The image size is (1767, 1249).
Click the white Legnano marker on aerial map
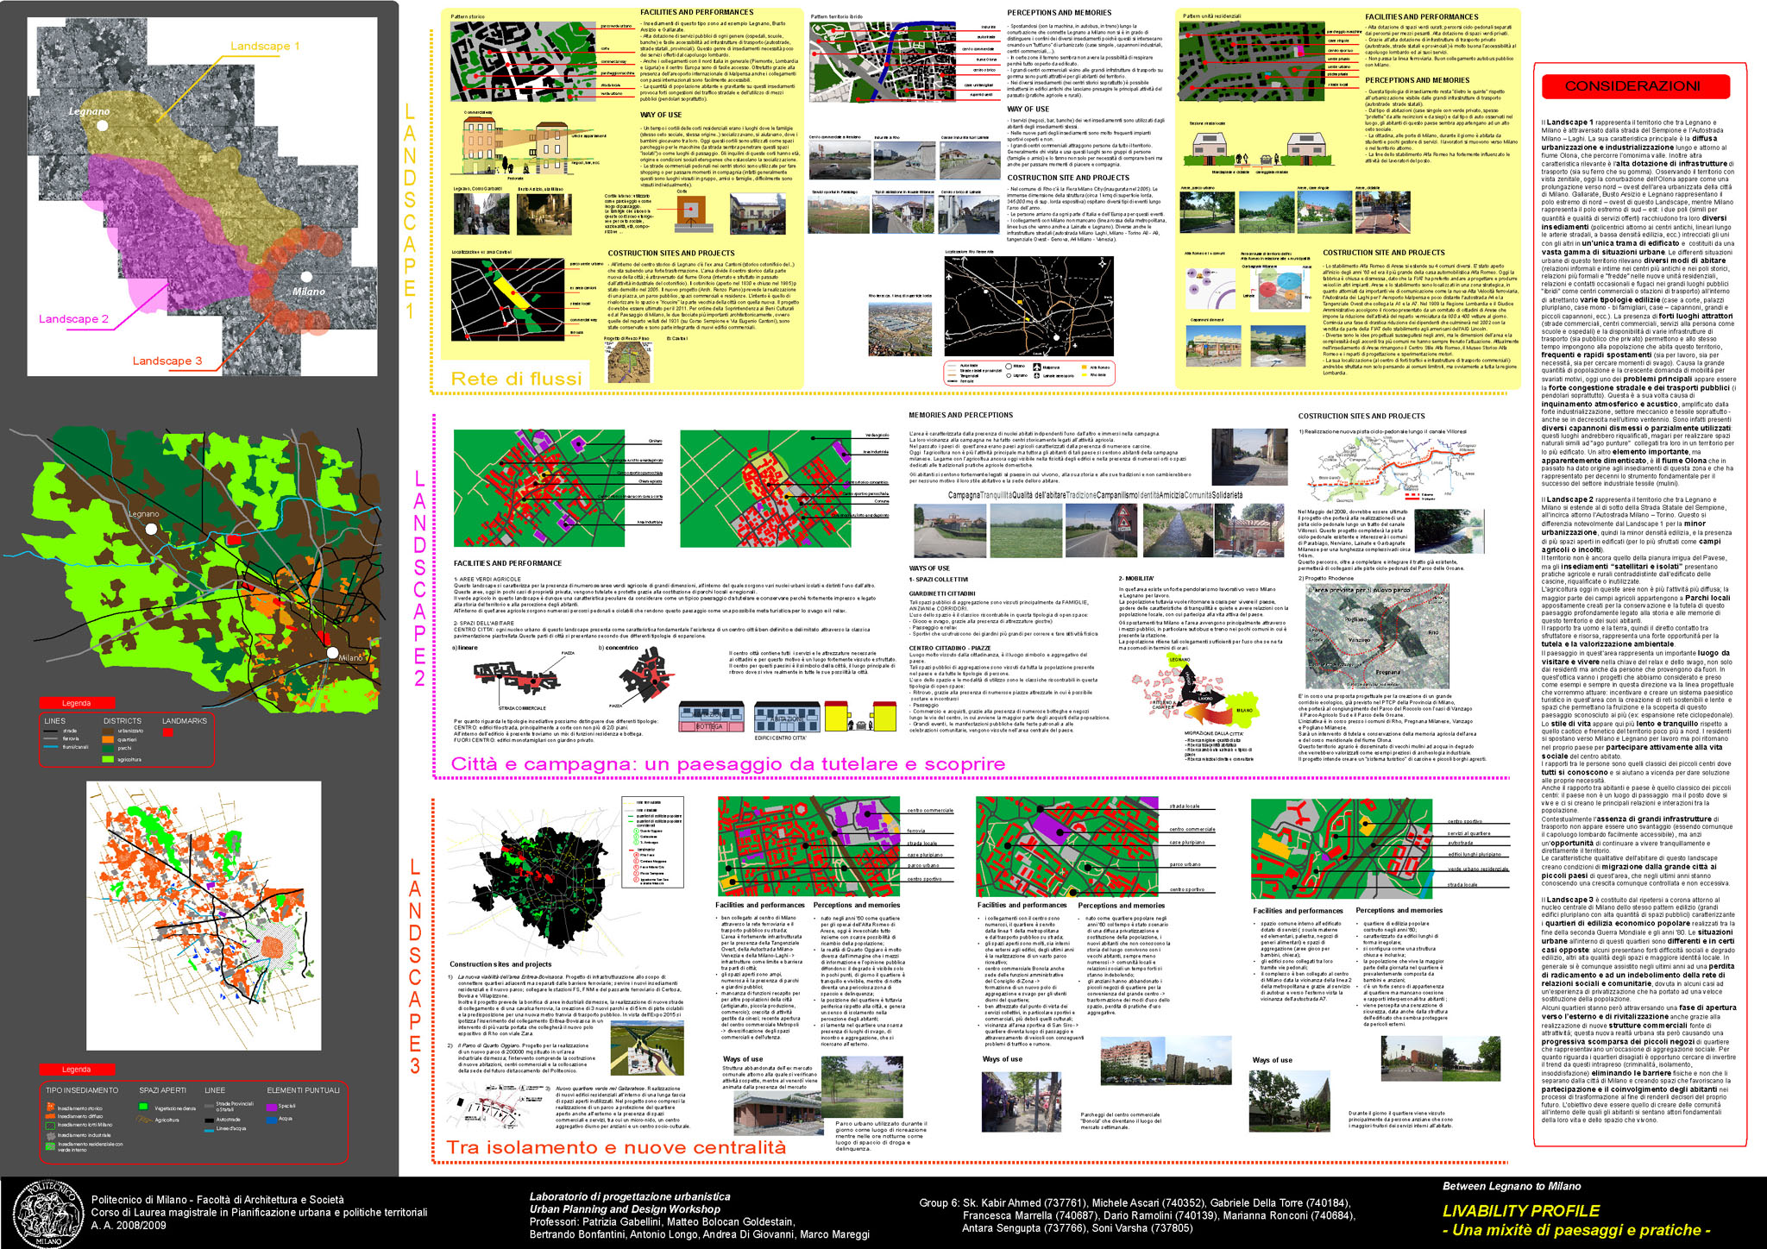click(103, 125)
